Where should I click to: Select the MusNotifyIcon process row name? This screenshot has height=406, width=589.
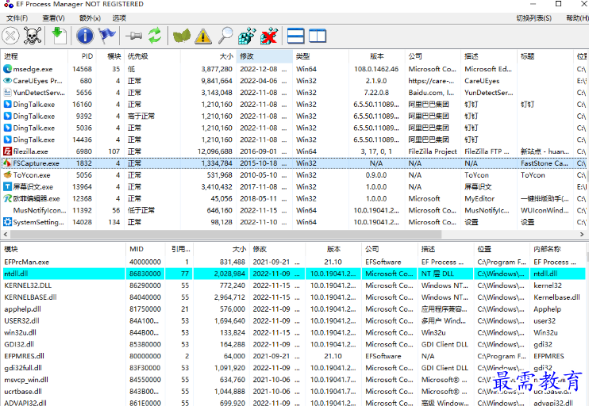(40, 210)
